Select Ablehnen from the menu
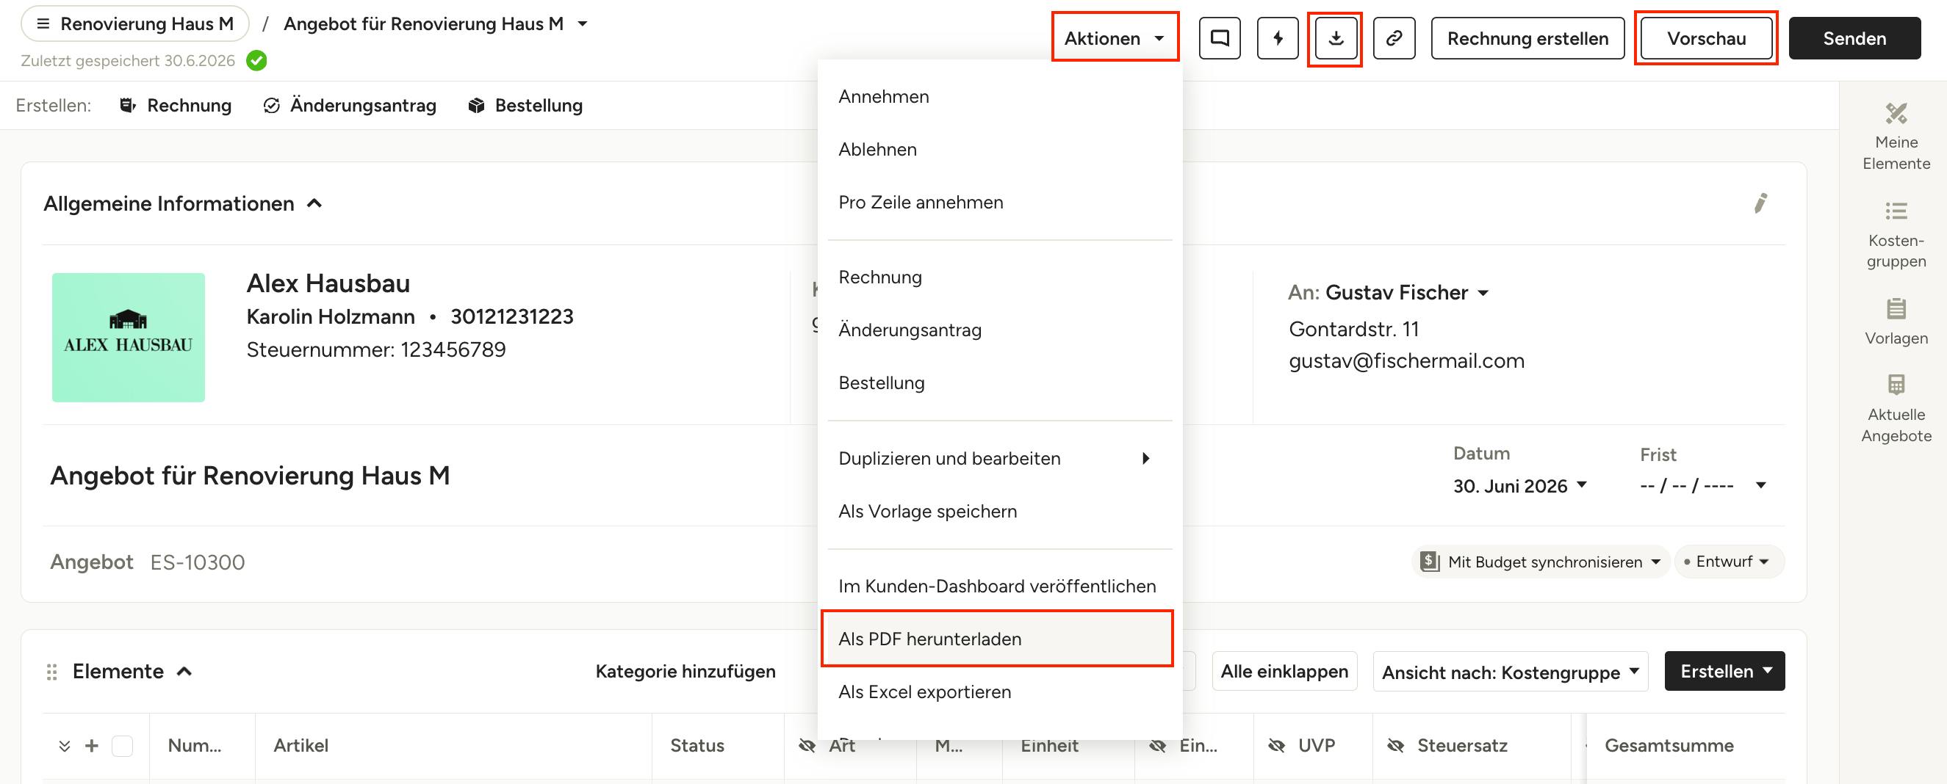The image size is (1947, 784). [x=1000, y=150]
